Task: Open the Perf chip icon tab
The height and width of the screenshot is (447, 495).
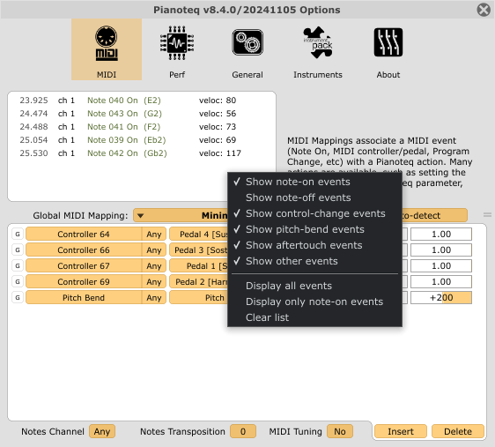Action: 177,49
